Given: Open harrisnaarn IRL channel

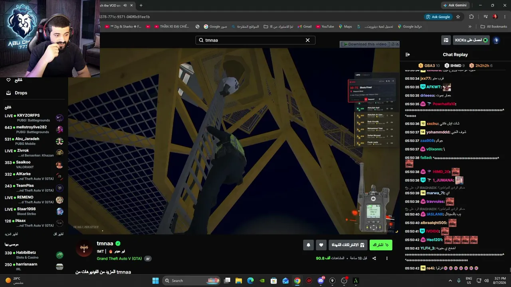Looking at the screenshot, I should (x=34, y=266).
